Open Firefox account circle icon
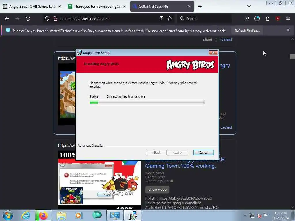The height and width of the screenshot is (221, 295). (257, 19)
